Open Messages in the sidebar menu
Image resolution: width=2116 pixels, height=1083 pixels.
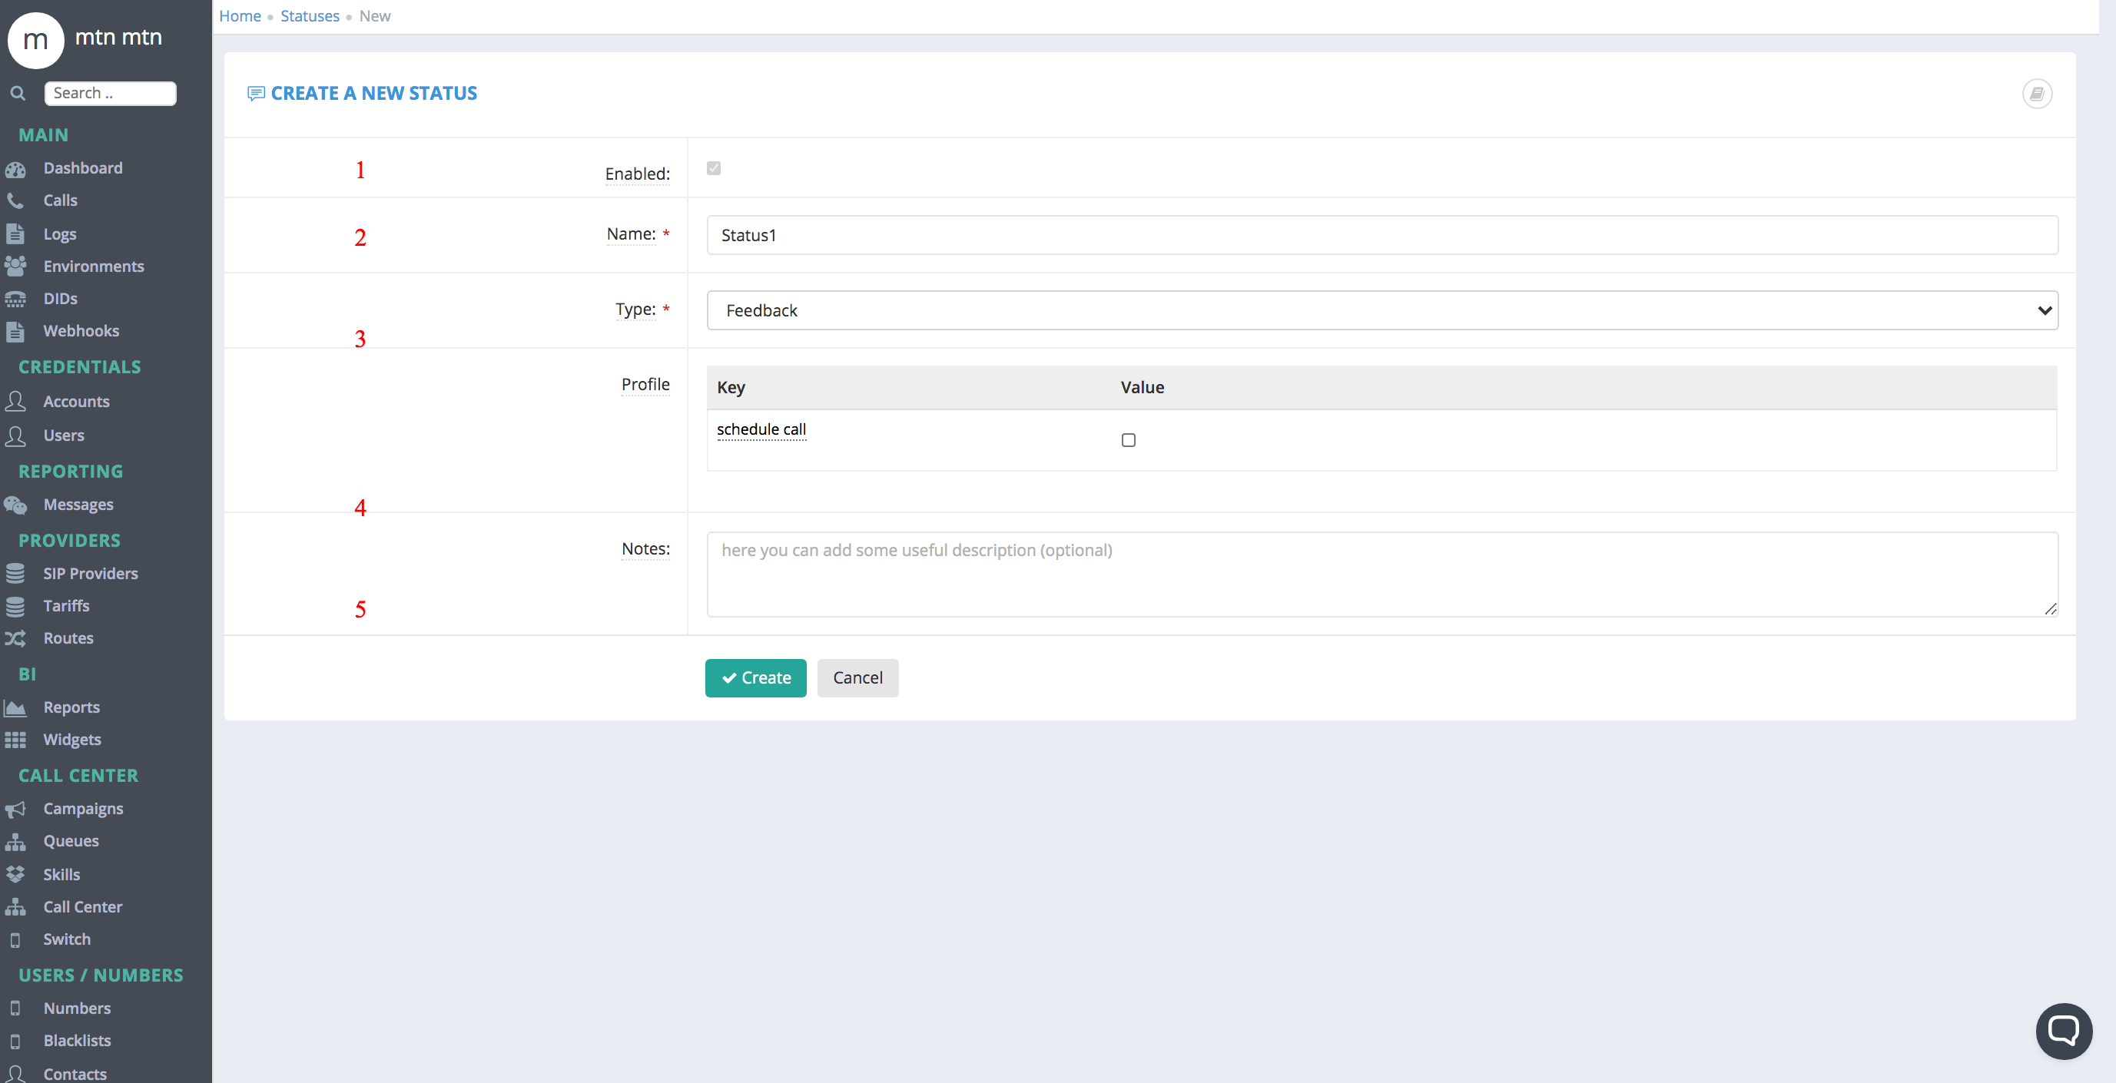pyautogui.click(x=78, y=504)
